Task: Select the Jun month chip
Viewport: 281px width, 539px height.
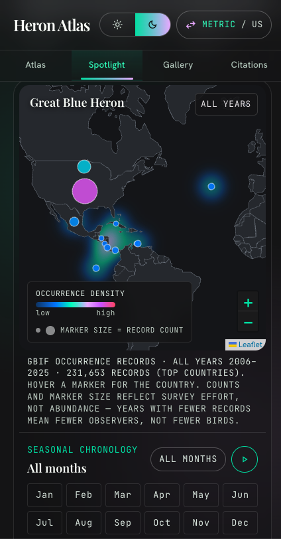Action: pos(240,495)
